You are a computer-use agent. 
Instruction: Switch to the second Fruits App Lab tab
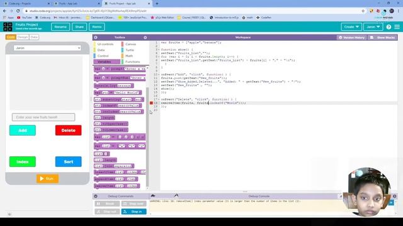coord(76,4)
